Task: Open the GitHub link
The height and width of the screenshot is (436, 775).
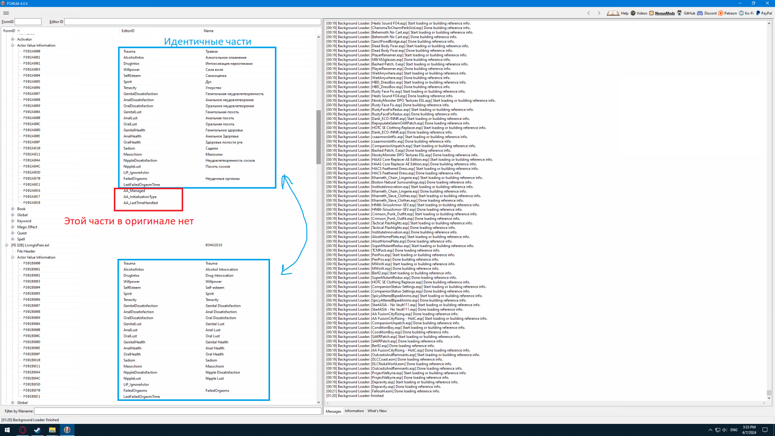Action: [x=689, y=13]
